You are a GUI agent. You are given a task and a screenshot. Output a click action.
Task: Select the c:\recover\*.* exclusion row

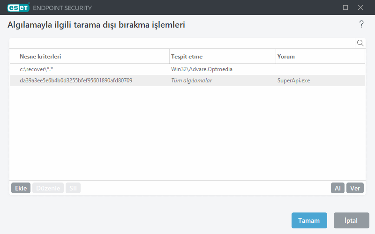click(187, 69)
